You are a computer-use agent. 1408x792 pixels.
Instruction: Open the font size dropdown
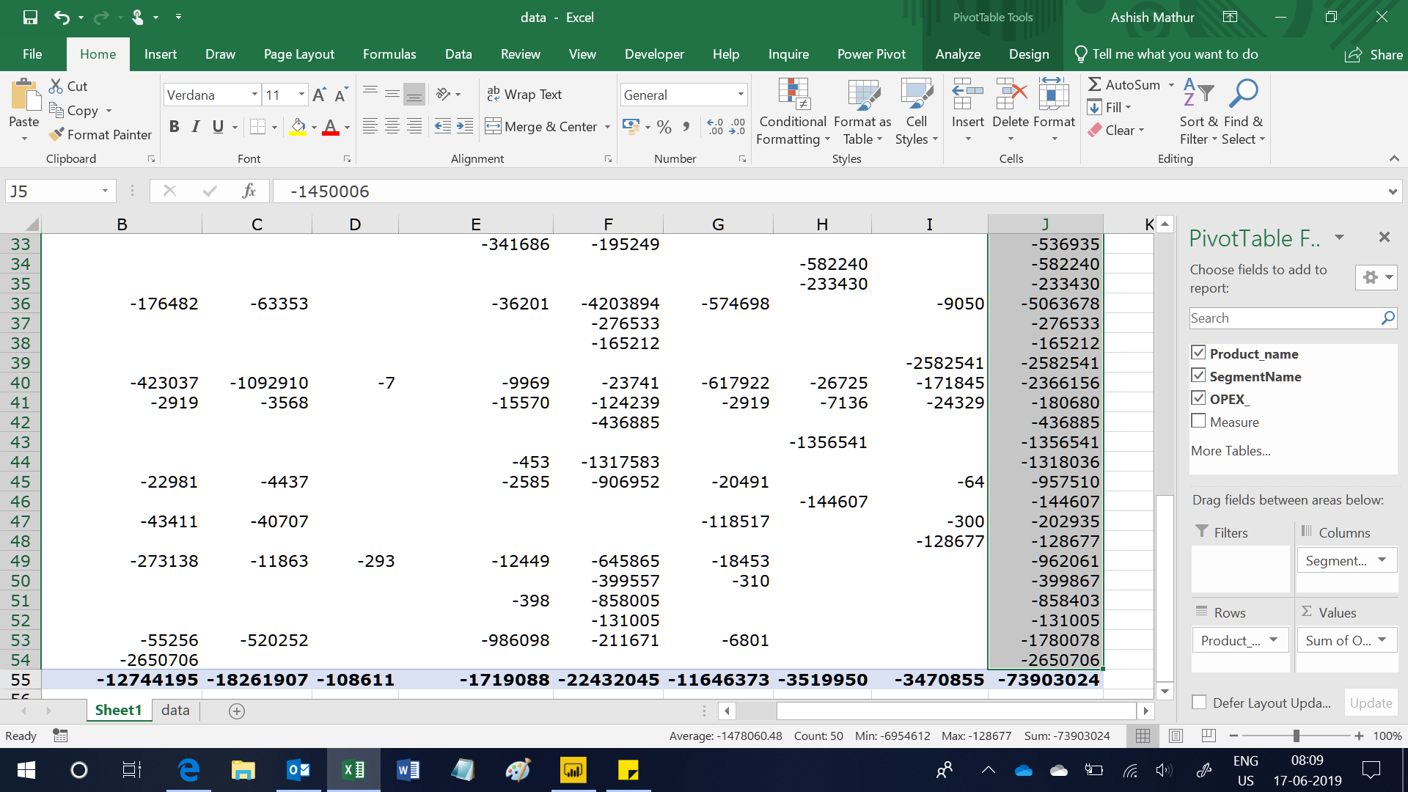point(301,95)
